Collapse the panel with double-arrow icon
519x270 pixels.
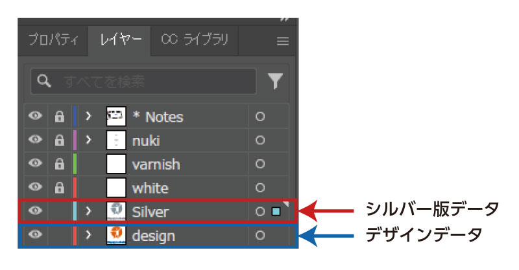(x=284, y=19)
